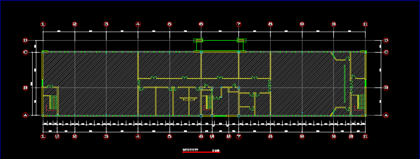Click the red underline bar beneath the drawing title
Viewport: 420px width, 159px height.
201,152
